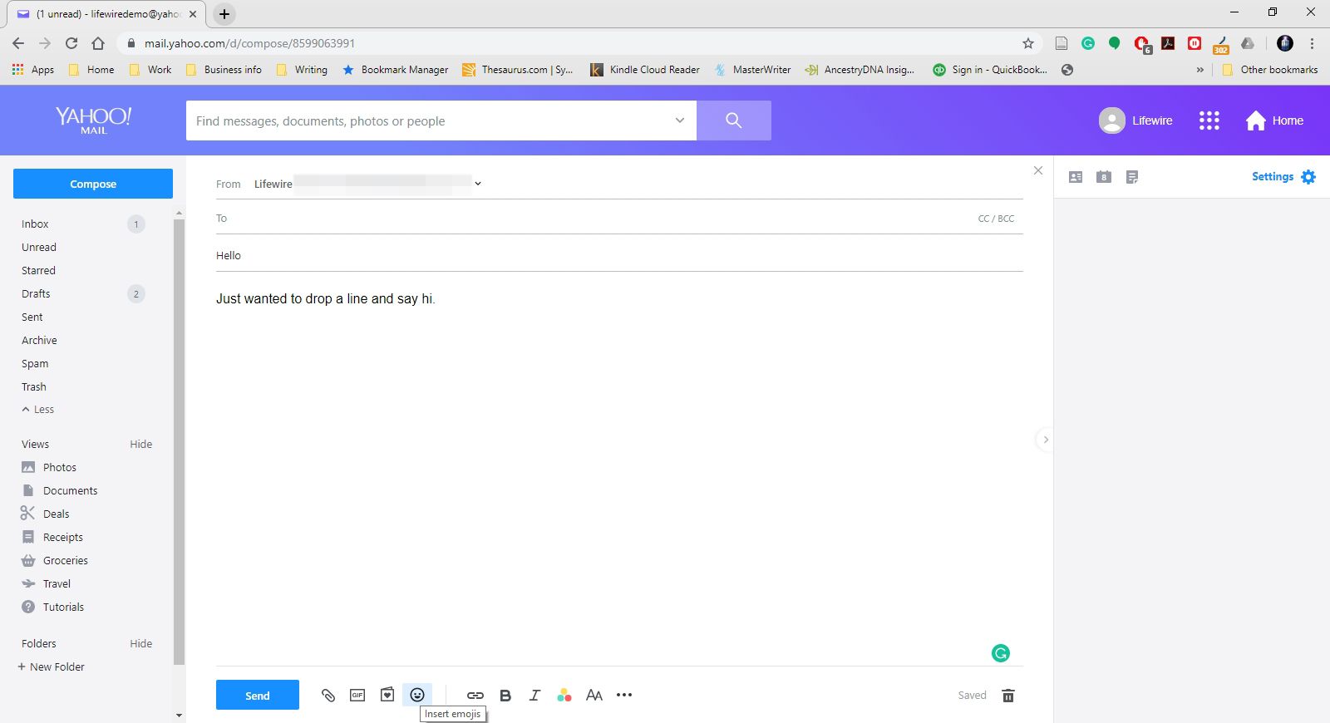Image resolution: width=1330 pixels, height=723 pixels.
Task: Open the From address dropdown
Action: pos(478,184)
